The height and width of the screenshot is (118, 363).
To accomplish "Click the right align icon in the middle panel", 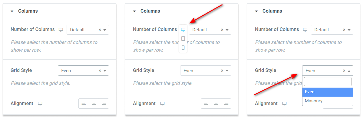I will click(226, 104).
